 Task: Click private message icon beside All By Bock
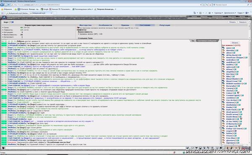click(x=223, y=55)
